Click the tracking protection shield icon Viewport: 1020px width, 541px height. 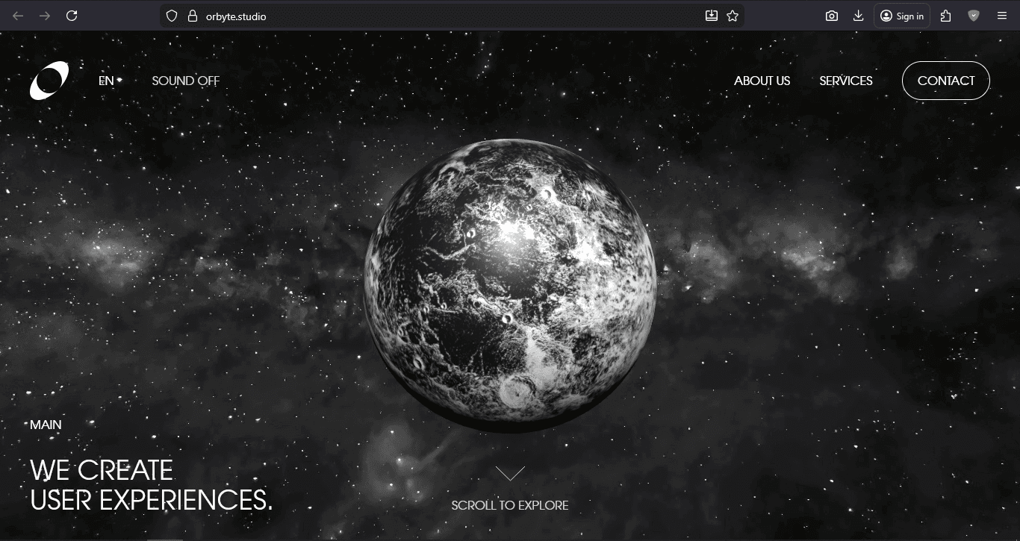click(171, 16)
